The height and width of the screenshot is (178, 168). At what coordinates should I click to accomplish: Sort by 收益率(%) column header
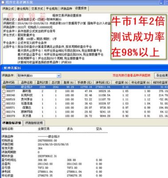[121, 82]
